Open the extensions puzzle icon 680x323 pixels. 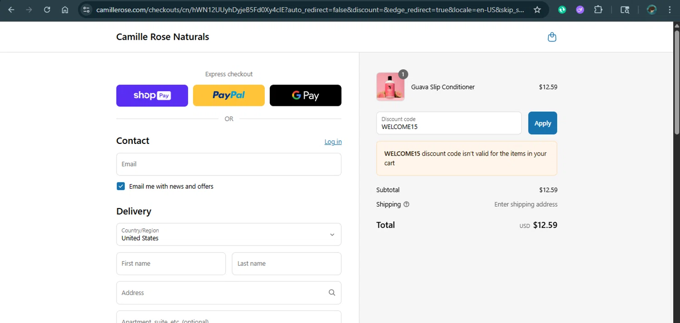[x=598, y=9]
